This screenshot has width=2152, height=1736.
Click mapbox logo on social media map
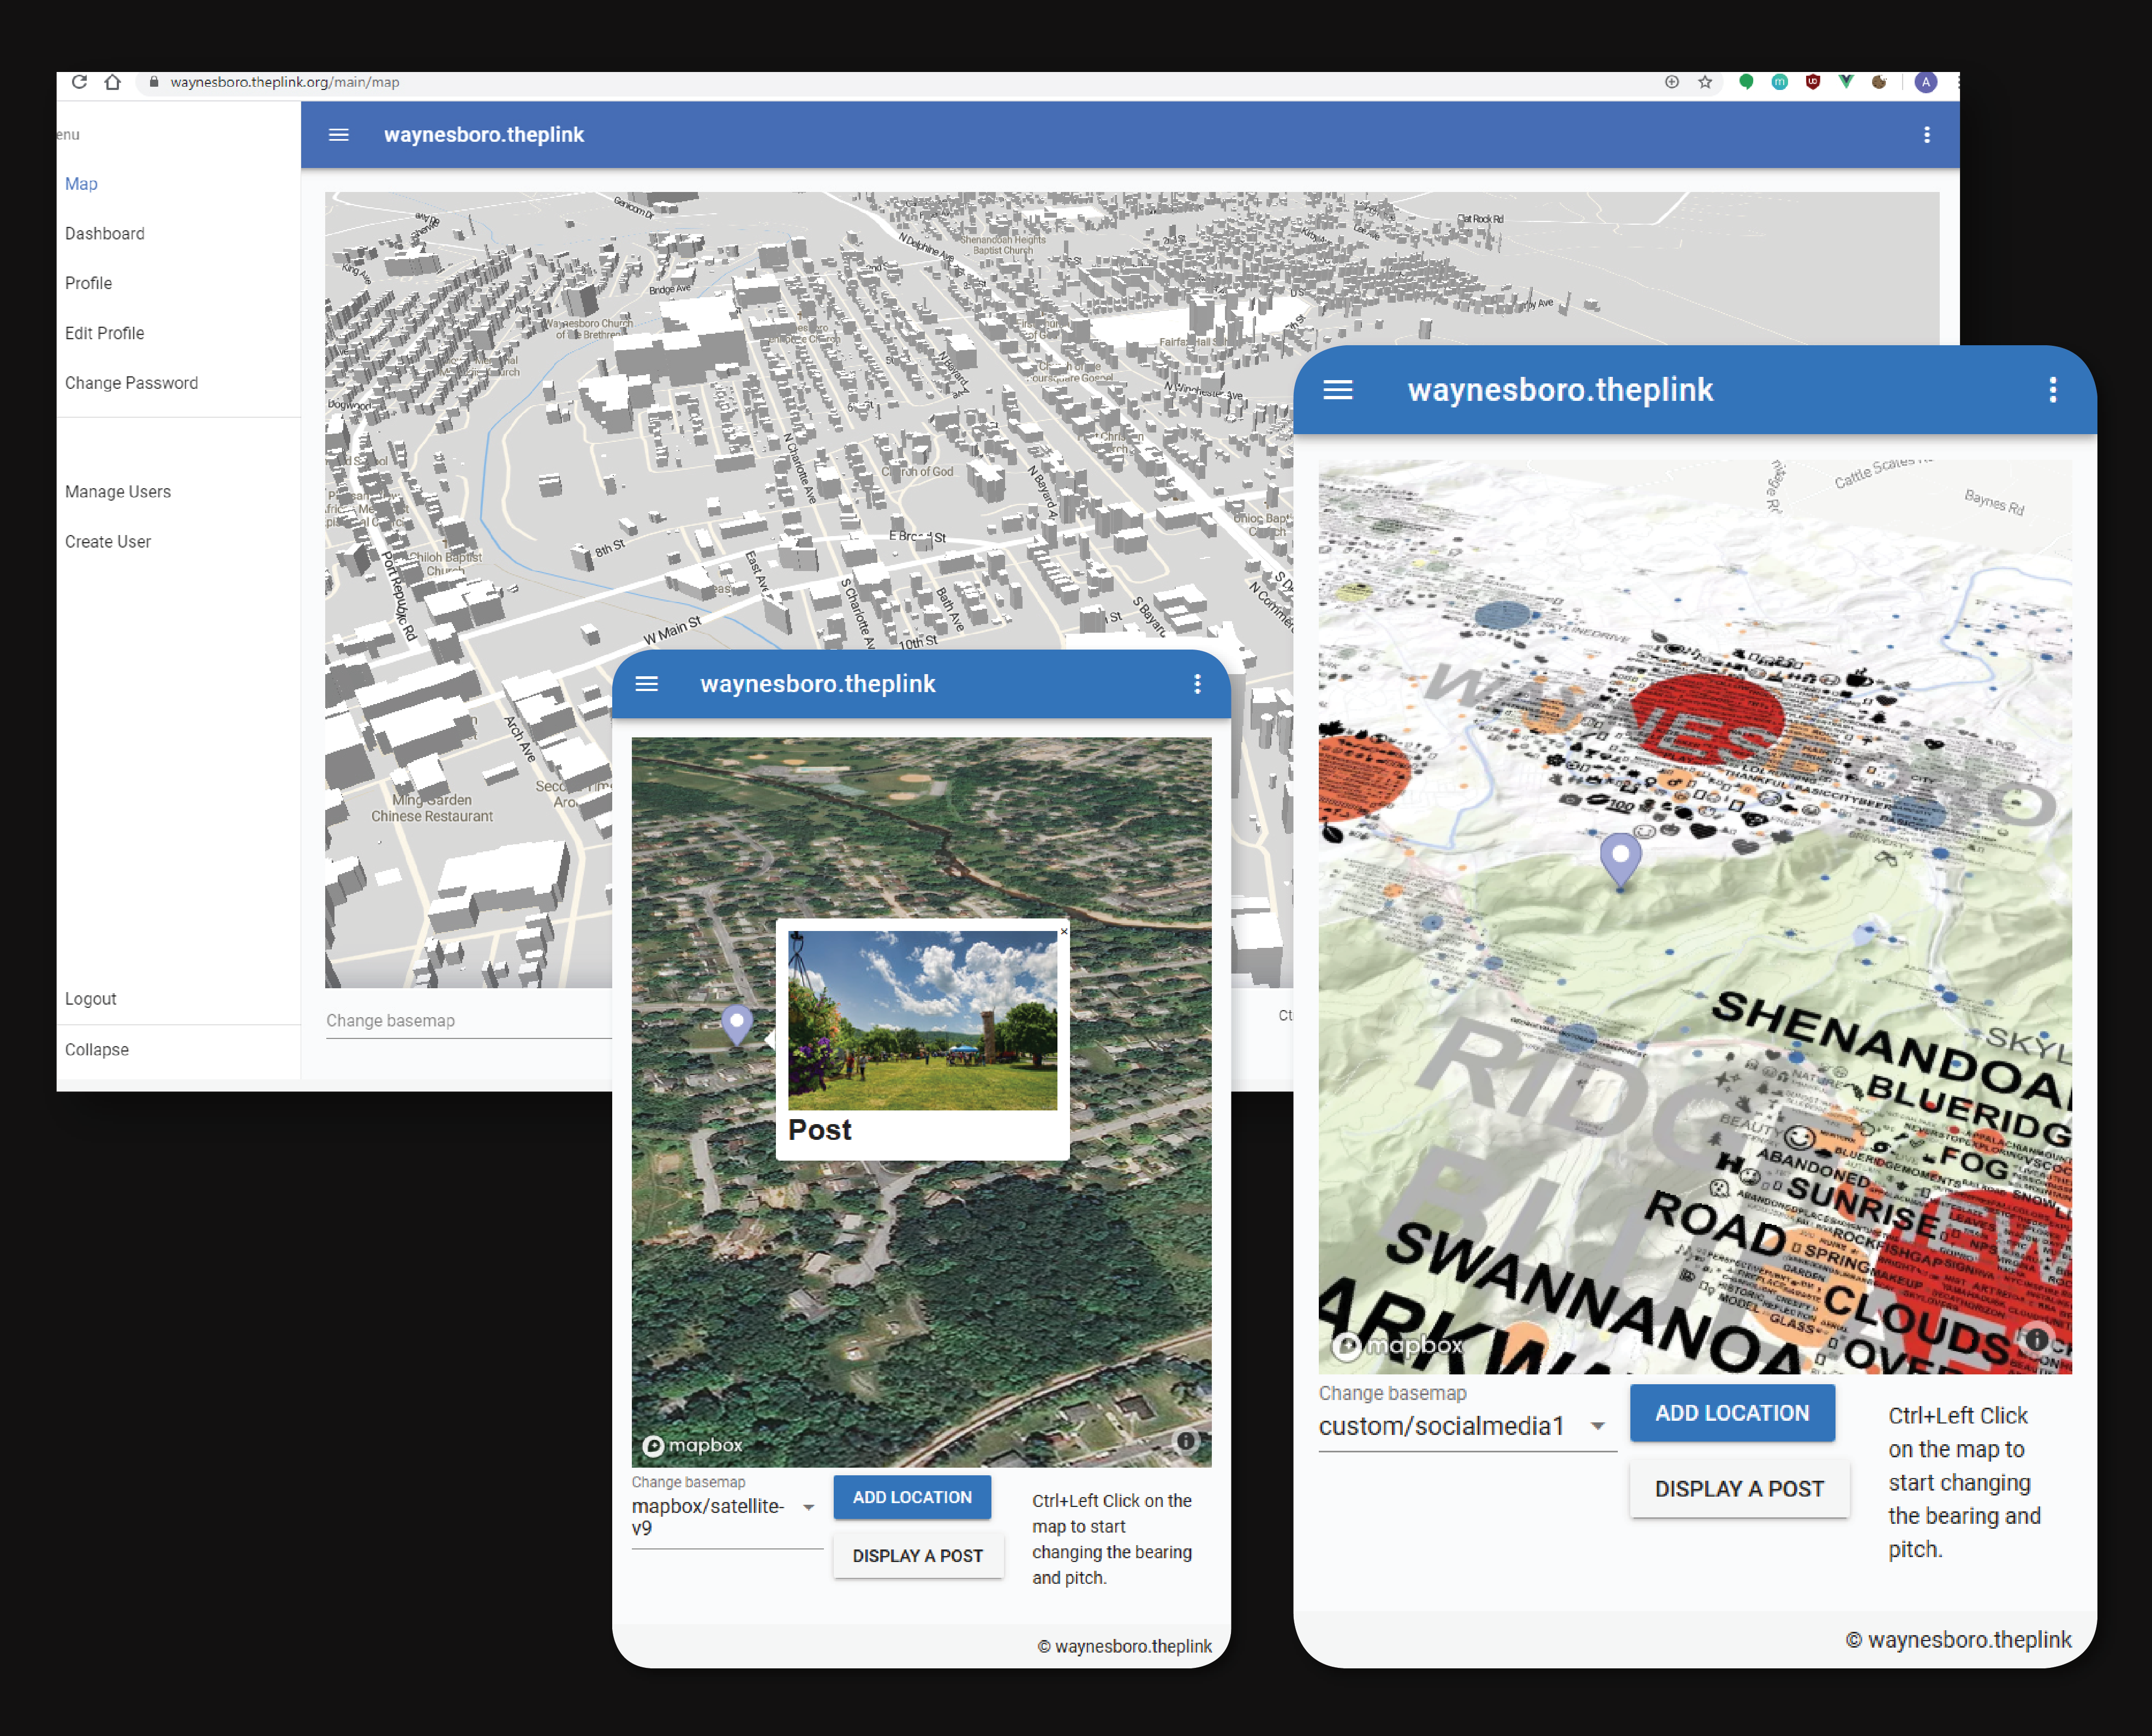point(1397,1346)
